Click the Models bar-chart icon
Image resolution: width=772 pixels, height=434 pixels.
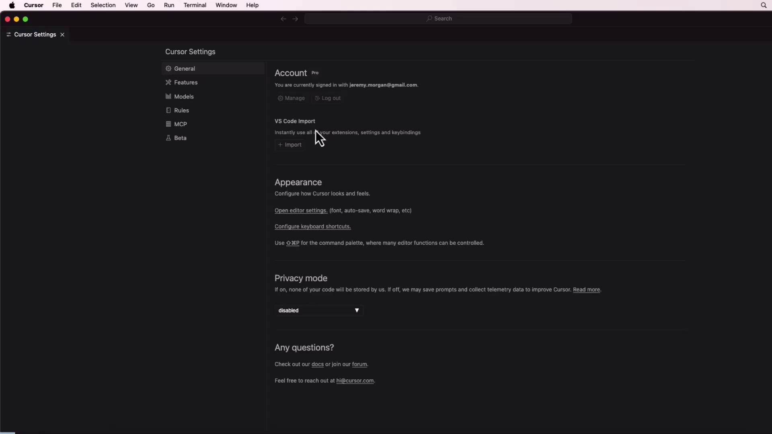pyautogui.click(x=168, y=96)
